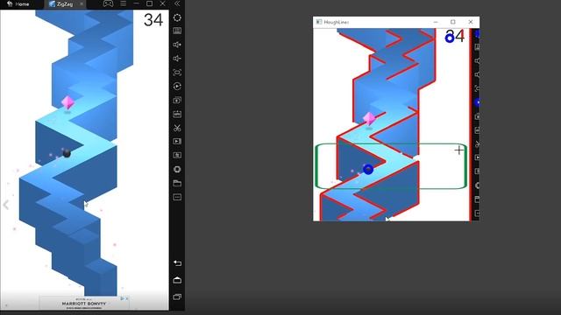Image resolution: width=561 pixels, height=315 pixels.
Task: Decrease volume with speaker minus icon
Action: pos(177,59)
